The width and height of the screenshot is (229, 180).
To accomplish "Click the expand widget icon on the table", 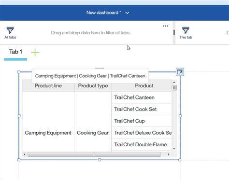I will (x=180, y=72).
